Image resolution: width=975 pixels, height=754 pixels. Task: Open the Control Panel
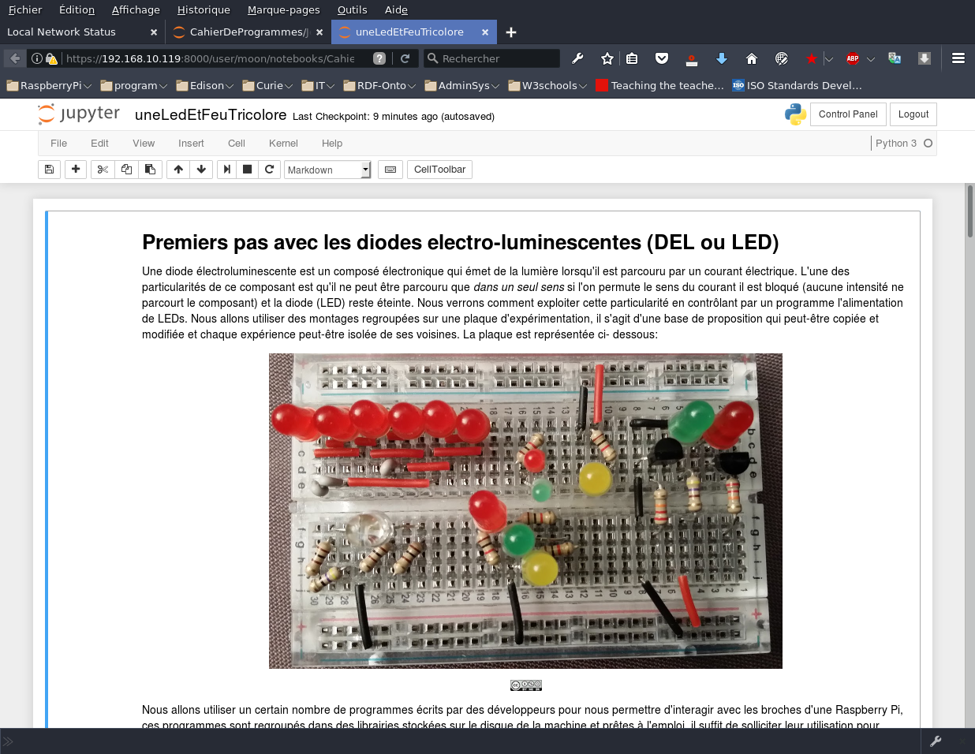(848, 114)
